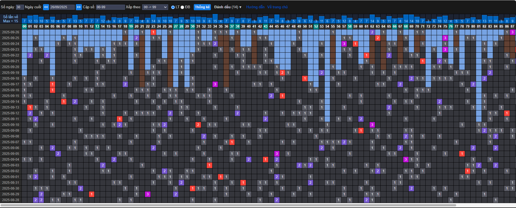Click the << previous date button
Viewport: 516px width, 208px height.
point(46,7)
